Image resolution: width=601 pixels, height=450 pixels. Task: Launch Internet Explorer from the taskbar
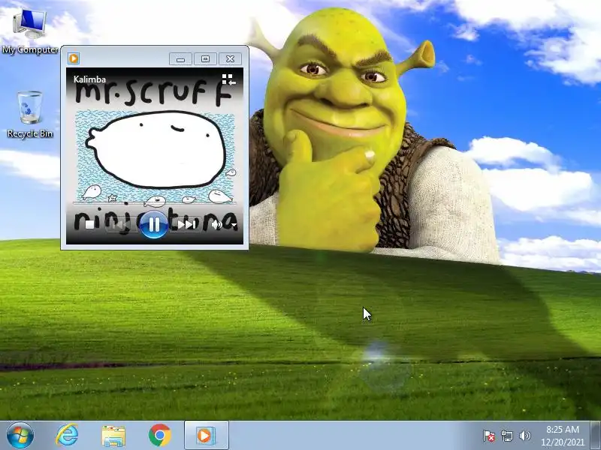67,436
